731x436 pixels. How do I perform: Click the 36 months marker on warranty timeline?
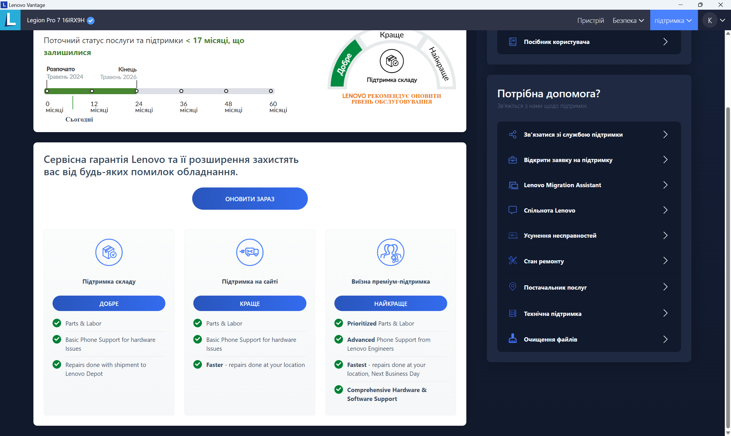pyautogui.click(x=181, y=91)
